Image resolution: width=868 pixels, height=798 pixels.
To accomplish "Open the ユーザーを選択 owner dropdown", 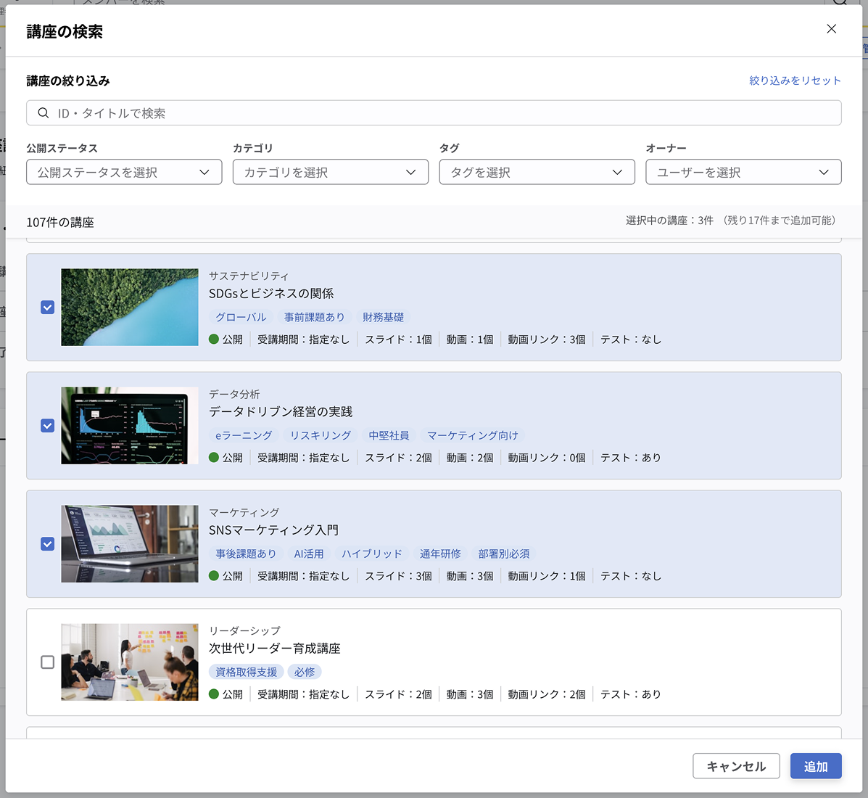I will [x=743, y=172].
